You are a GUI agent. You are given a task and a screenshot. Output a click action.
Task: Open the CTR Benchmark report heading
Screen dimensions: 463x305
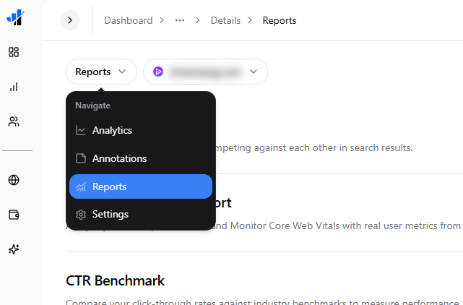115,280
